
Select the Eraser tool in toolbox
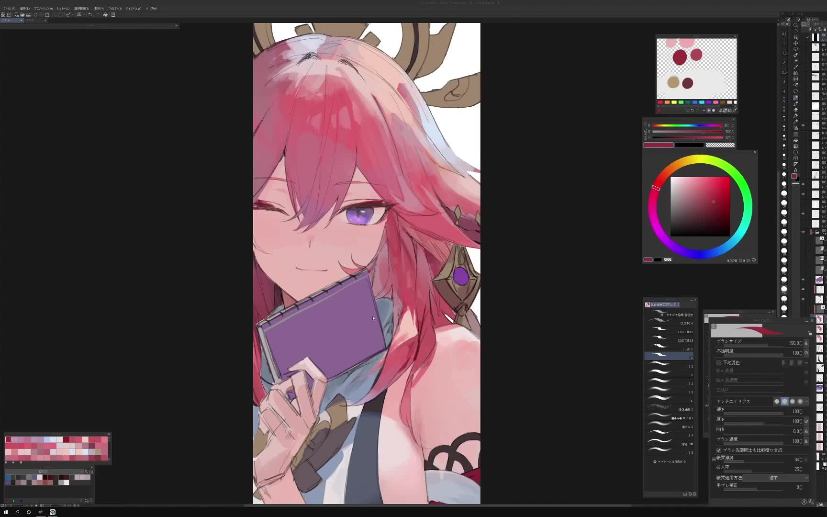pos(795,110)
